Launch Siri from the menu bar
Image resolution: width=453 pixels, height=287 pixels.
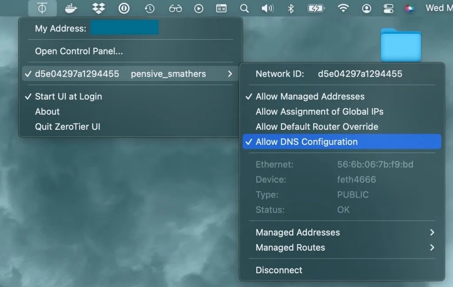[x=409, y=9]
